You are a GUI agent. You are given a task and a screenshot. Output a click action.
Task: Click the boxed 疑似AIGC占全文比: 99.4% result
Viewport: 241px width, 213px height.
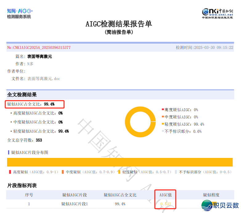coord(34,104)
